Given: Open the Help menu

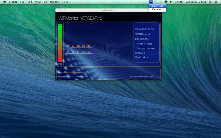Looking at the screenshot, I should 65,2.
